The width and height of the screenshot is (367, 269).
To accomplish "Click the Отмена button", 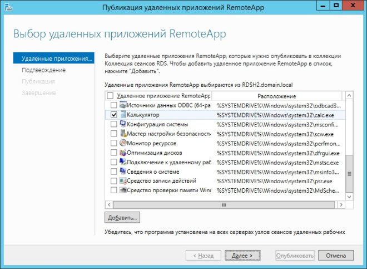I will [x=336, y=256].
